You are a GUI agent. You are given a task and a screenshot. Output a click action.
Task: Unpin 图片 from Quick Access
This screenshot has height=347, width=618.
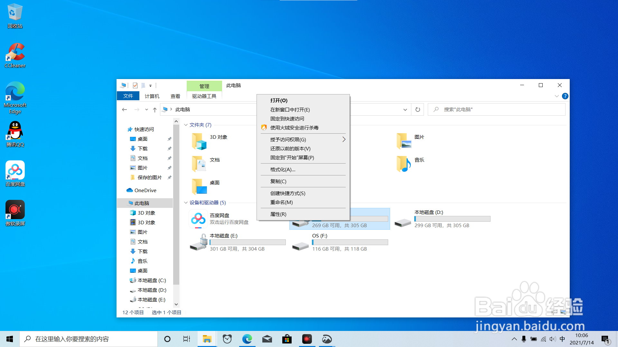pos(170,167)
